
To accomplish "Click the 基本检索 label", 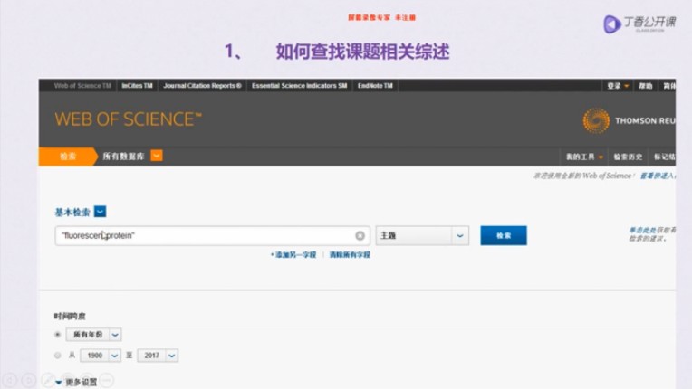I will pyautogui.click(x=72, y=213).
